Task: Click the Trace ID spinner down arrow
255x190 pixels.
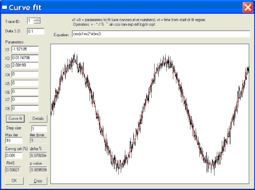Action: click(x=37, y=22)
